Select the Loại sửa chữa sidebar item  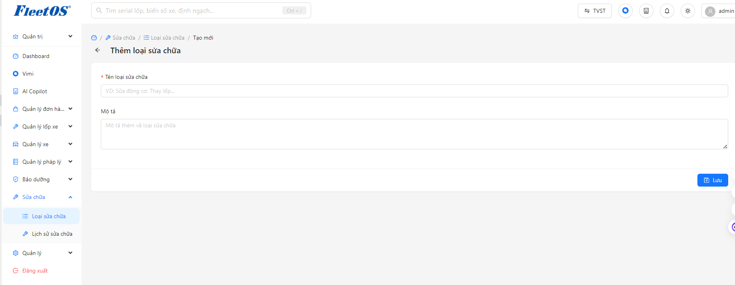(42, 216)
